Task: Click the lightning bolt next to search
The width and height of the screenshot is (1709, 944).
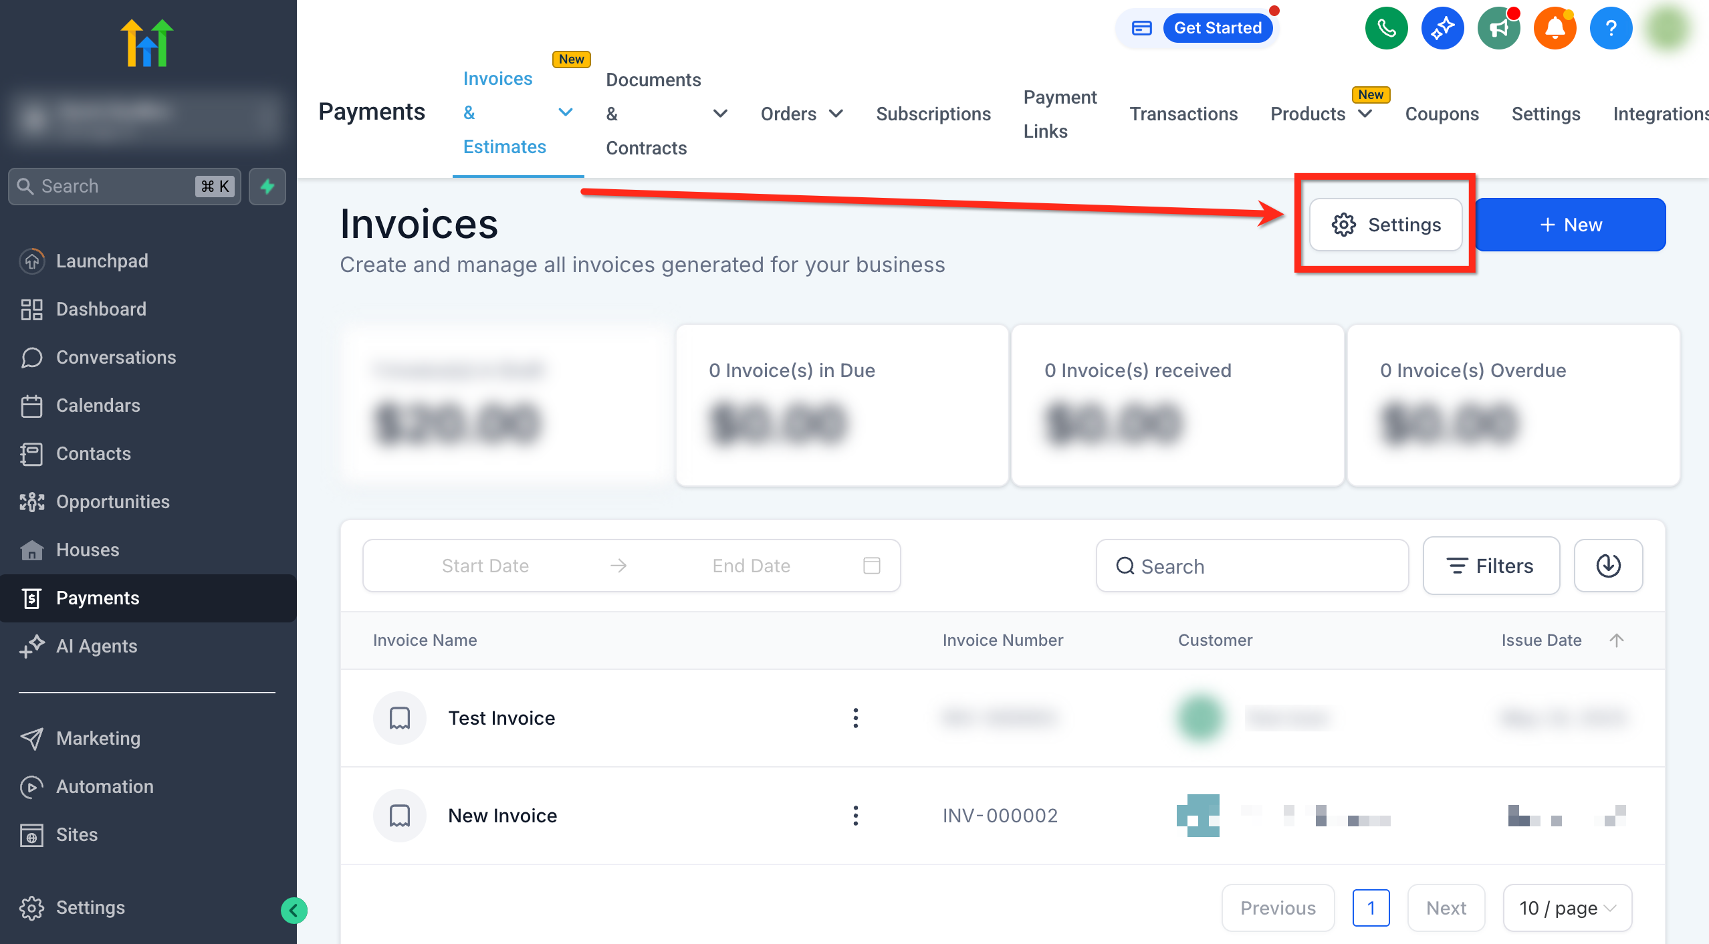Action: click(x=267, y=187)
